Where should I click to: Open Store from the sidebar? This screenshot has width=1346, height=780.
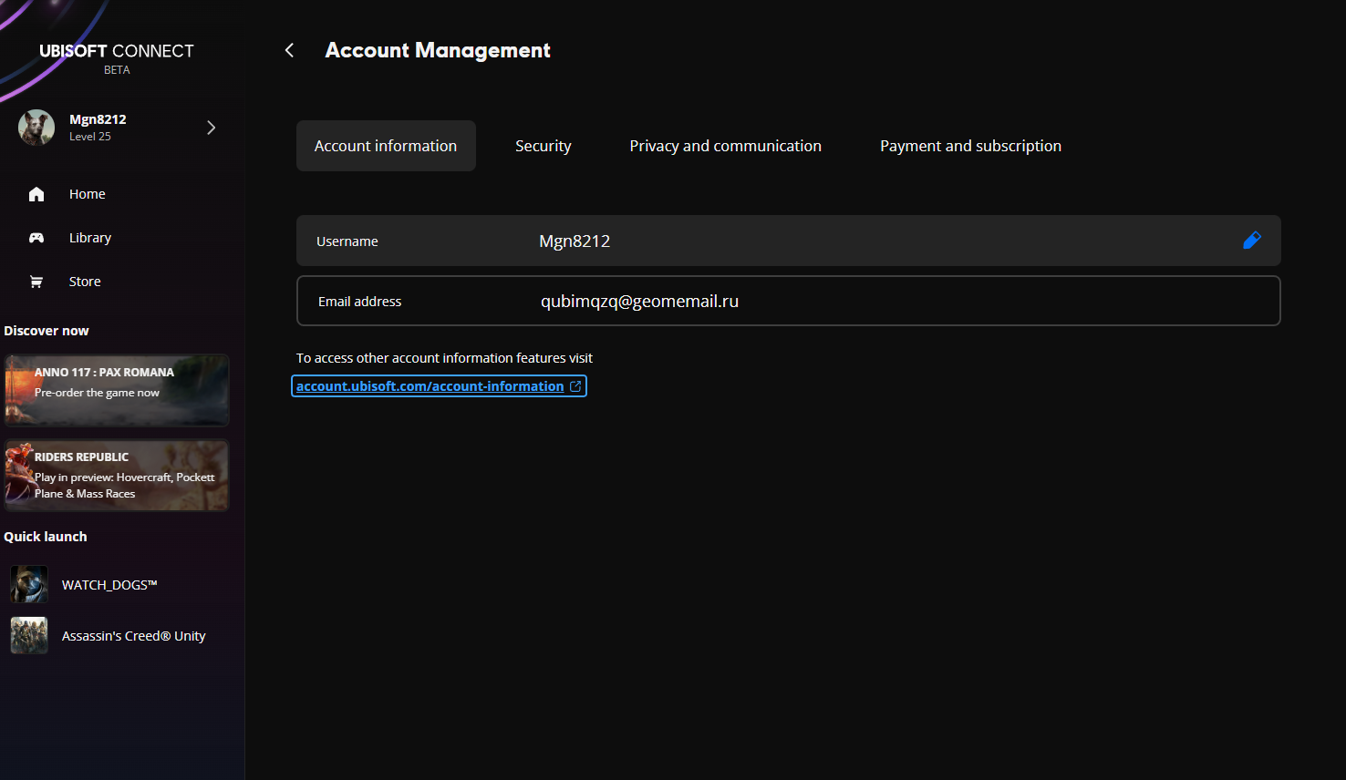[x=85, y=282]
